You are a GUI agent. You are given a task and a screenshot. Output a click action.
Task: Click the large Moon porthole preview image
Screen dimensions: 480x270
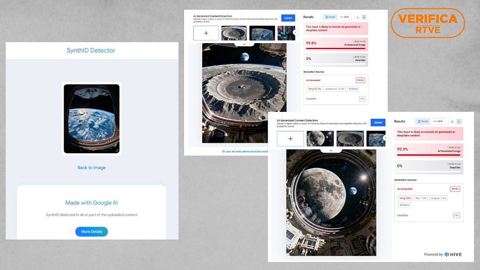[331, 203]
